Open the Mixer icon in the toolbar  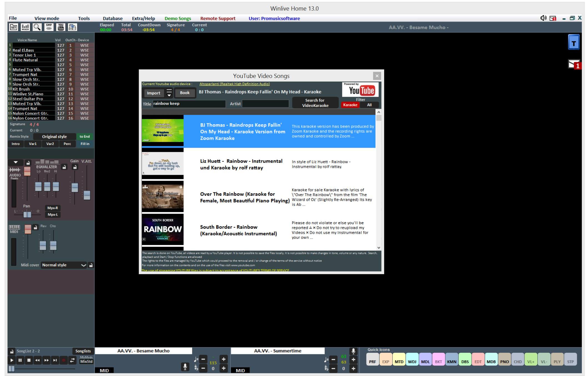tap(25, 27)
